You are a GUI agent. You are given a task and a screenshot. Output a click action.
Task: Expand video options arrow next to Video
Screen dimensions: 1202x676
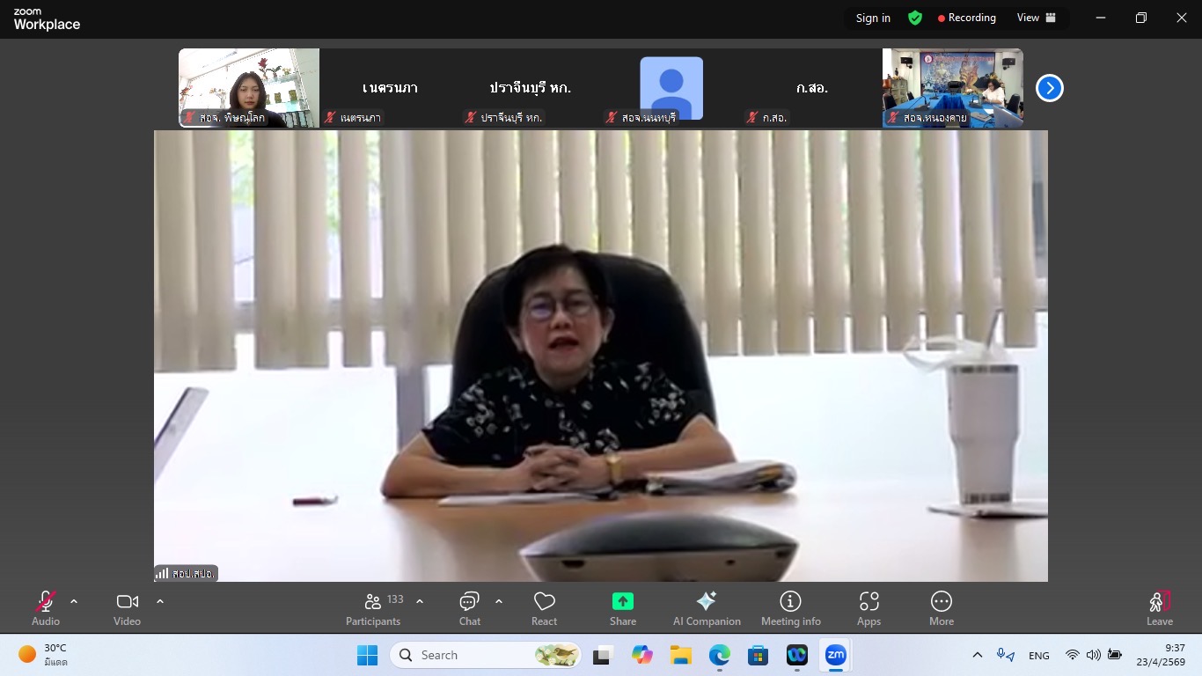[x=160, y=601]
